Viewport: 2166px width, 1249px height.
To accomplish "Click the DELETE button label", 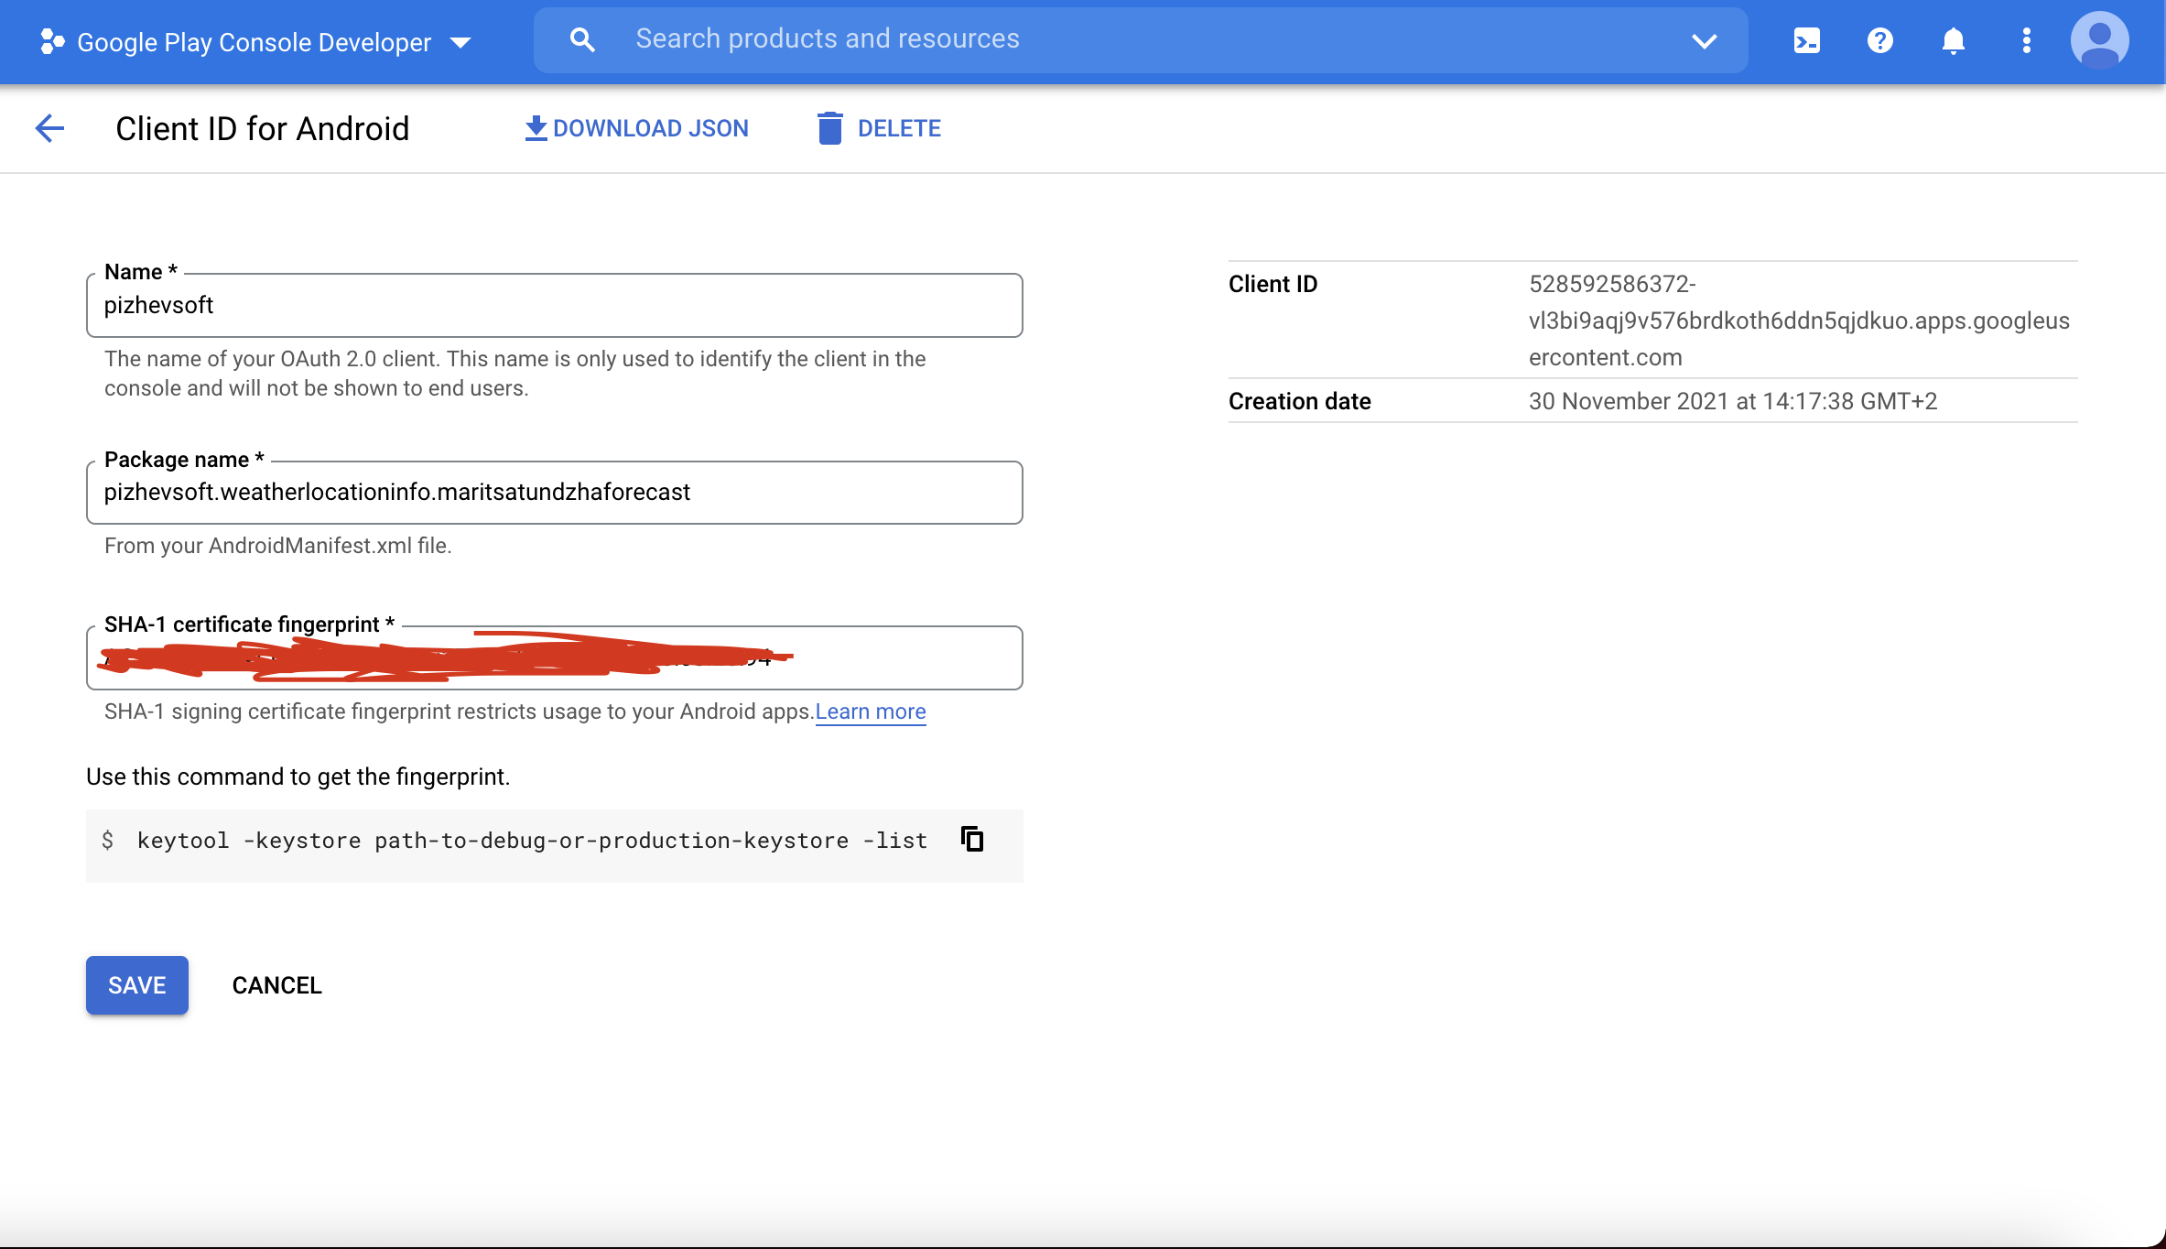I will pyautogui.click(x=899, y=128).
